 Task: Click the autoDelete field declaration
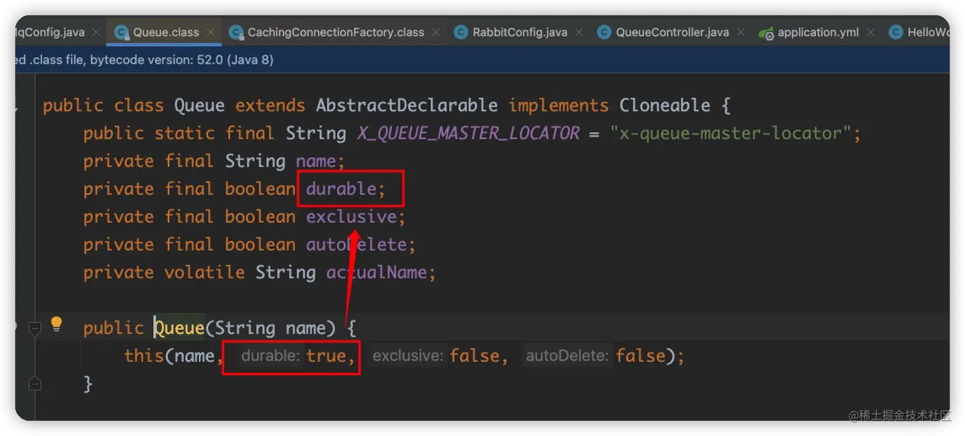(356, 244)
